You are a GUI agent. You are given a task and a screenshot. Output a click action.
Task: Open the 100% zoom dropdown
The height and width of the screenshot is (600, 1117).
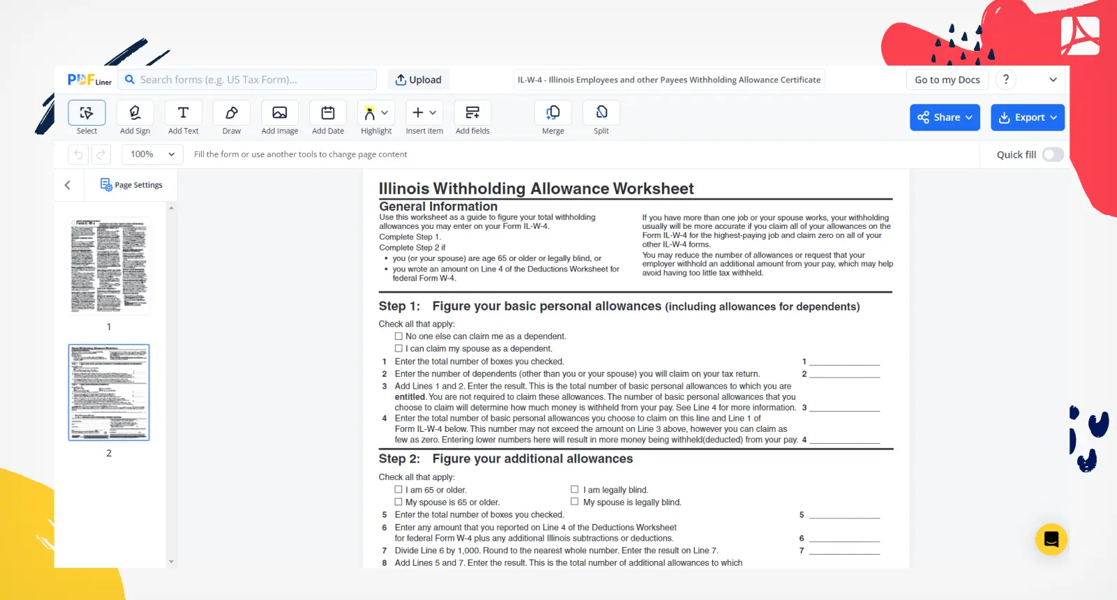tap(152, 154)
